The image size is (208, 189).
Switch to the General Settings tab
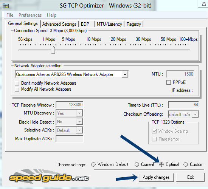(x=23, y=23)
